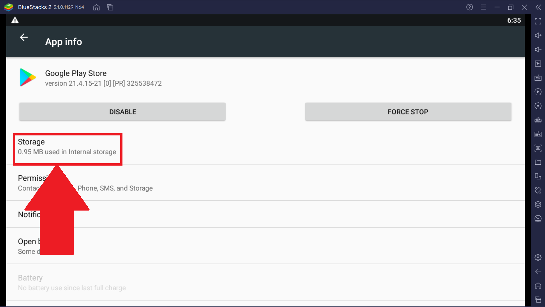Take a screenshot with the sidebar icon
545x307 pixels.
538,148
